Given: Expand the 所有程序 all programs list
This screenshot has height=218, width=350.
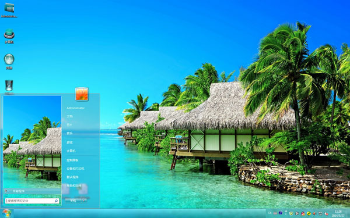Looking at the screenshot, I should 32,191.
